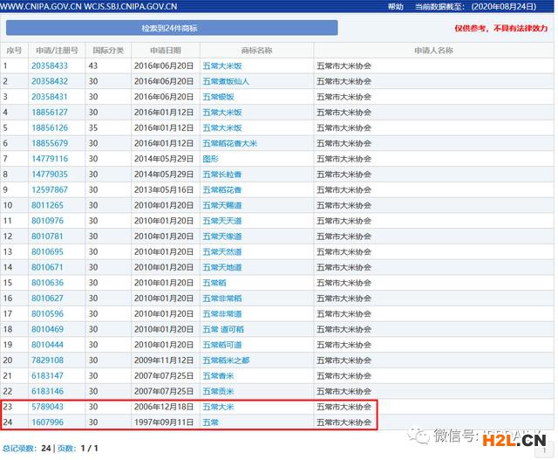
Task: Open registration number 8010636
Action: [47, 283]
